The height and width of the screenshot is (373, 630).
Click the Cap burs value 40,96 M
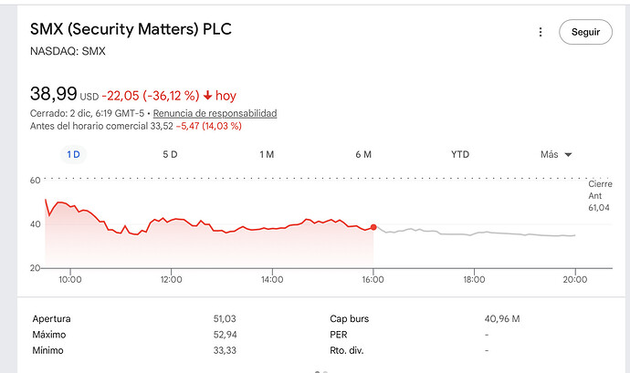click(x=502, y=319)
